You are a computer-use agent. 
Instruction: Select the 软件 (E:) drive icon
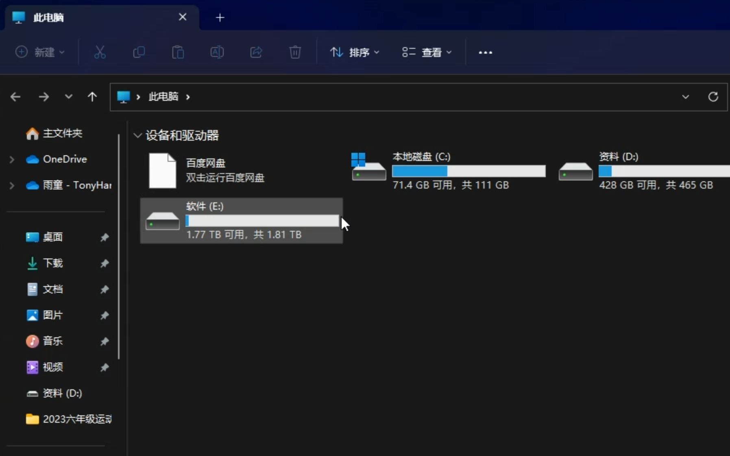pyautogui.click(x=162, y=221)
